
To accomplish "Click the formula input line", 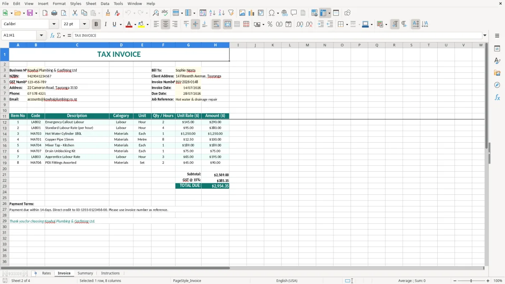I will pyautogui.click(x=277, y=35).
